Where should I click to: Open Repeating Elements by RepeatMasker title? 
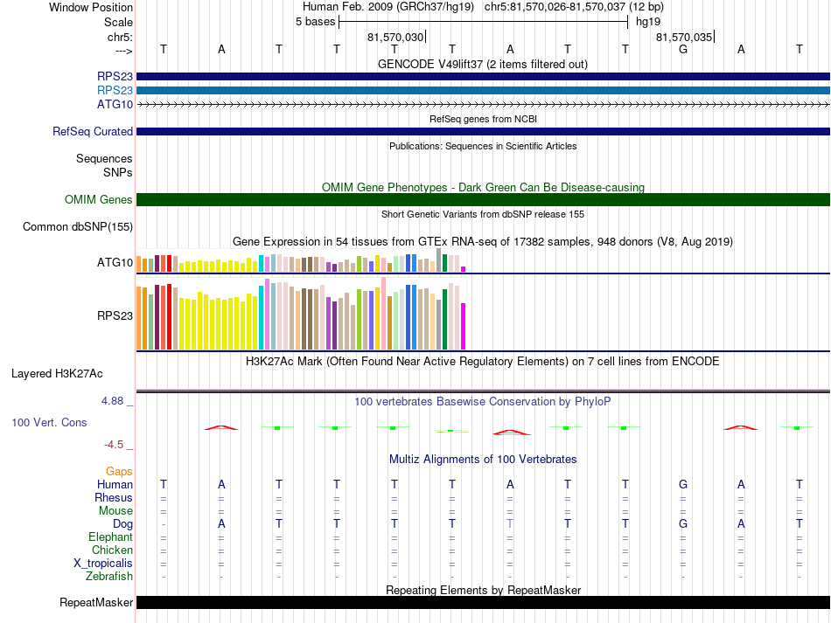(x=483, y=590)
